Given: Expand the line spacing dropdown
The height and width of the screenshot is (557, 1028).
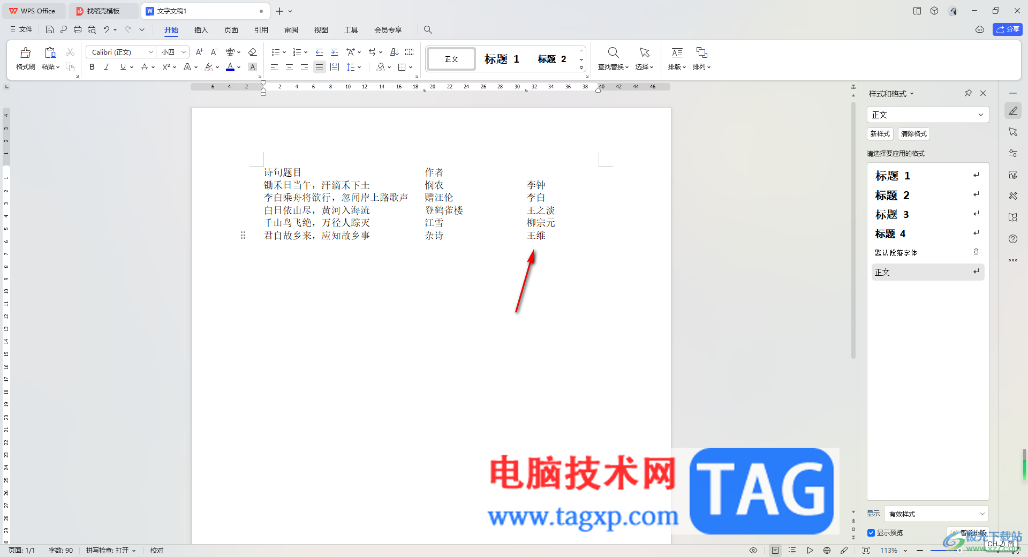Looking at the screenshot, I should pos(359,67).
